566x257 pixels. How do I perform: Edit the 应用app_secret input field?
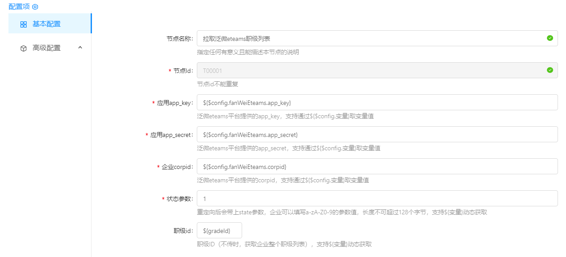coord(377,135)
